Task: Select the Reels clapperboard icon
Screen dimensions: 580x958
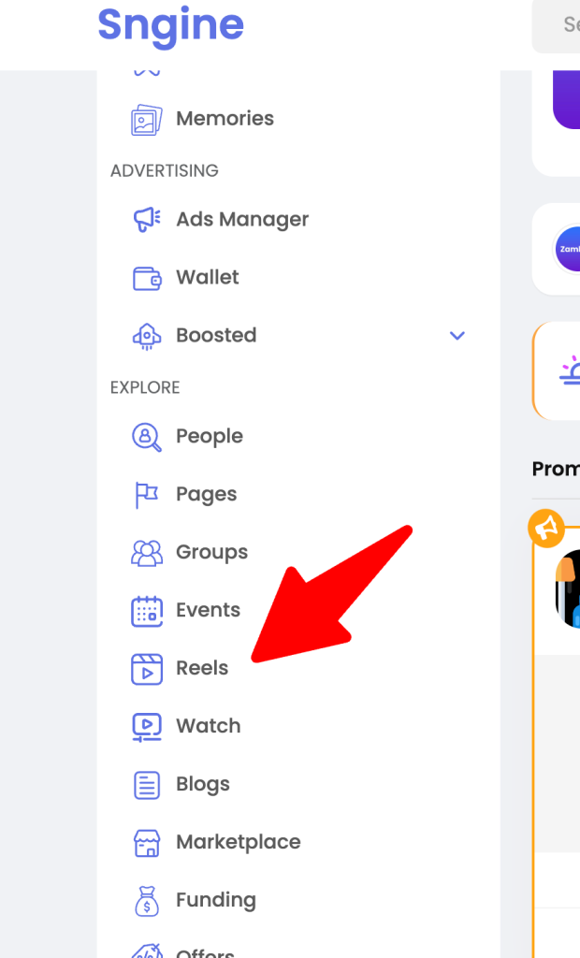Action: tap(147, 669)
